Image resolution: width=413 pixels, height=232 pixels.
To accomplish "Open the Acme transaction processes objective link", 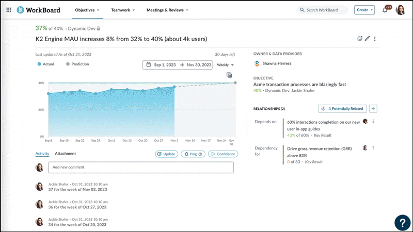I will tap(300, 85).
